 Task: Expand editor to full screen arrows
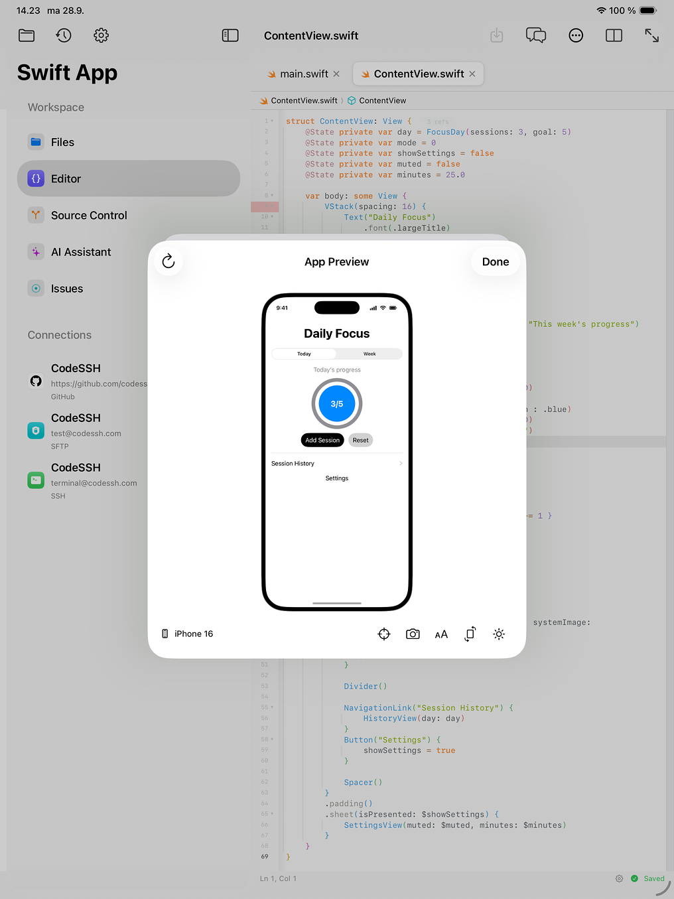click(x=652, y=36)
